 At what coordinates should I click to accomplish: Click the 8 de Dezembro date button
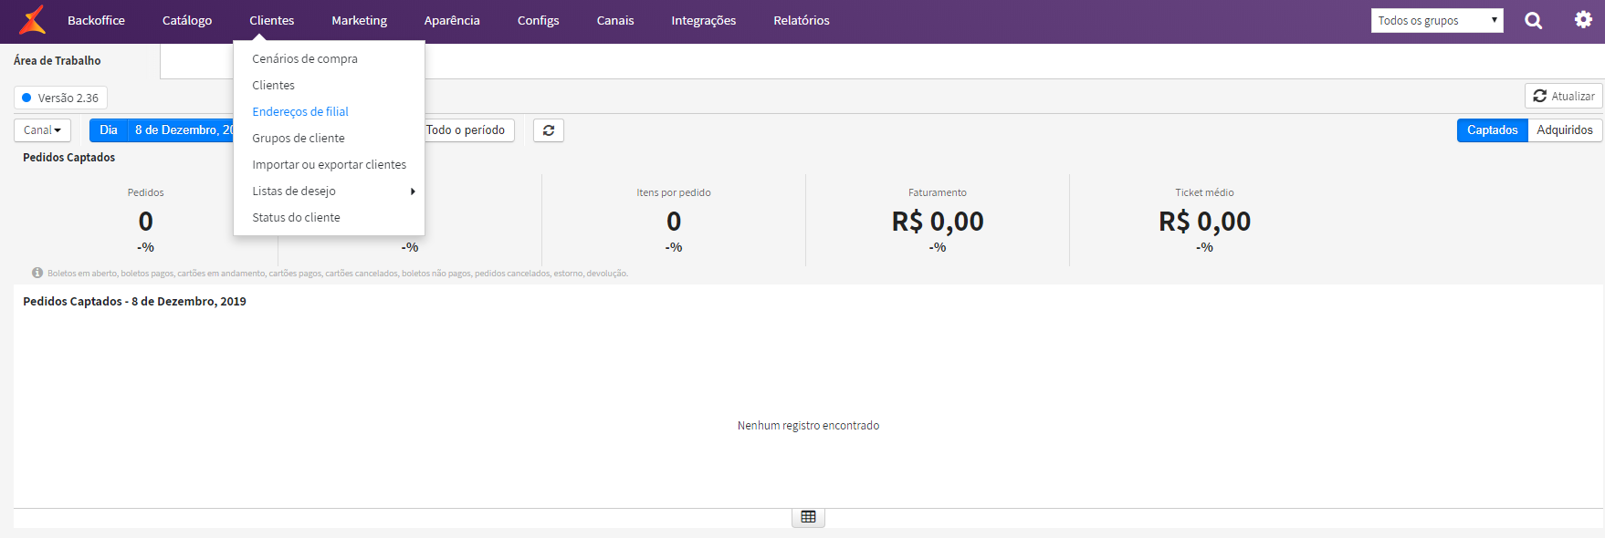(x=181, y=130)
